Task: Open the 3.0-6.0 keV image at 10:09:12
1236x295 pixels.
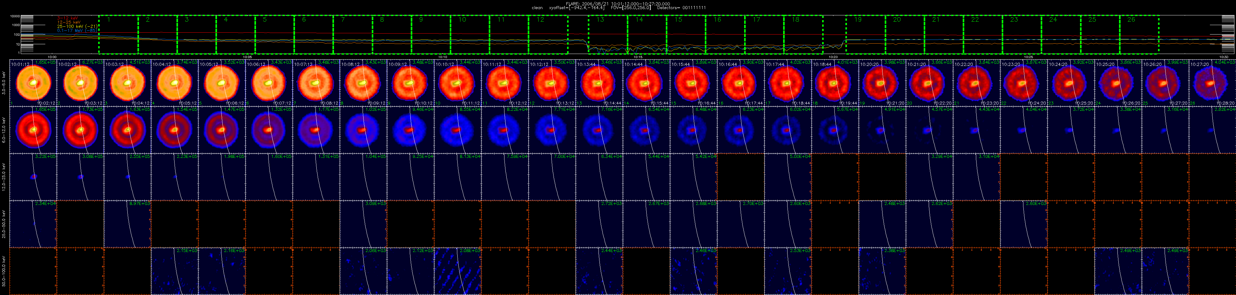Action: tap(411, 82)
